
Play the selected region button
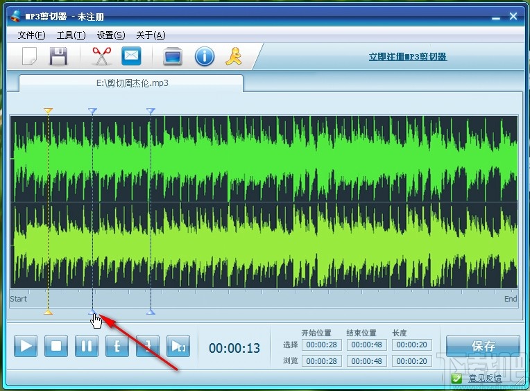tap(178, 346)
